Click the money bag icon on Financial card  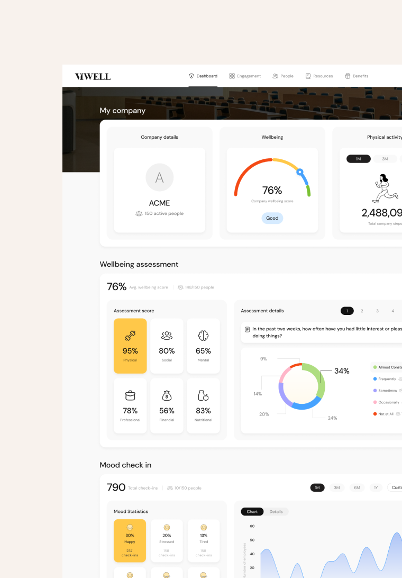pos(167,395)
